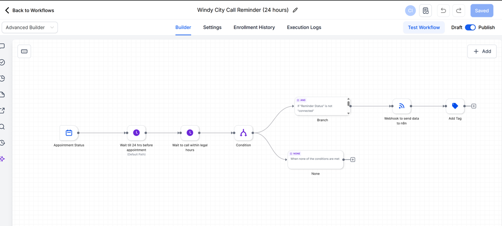Screen dimensions: 502x226
Task: Click the Add button on the canvas
Action: coord(482,51)
